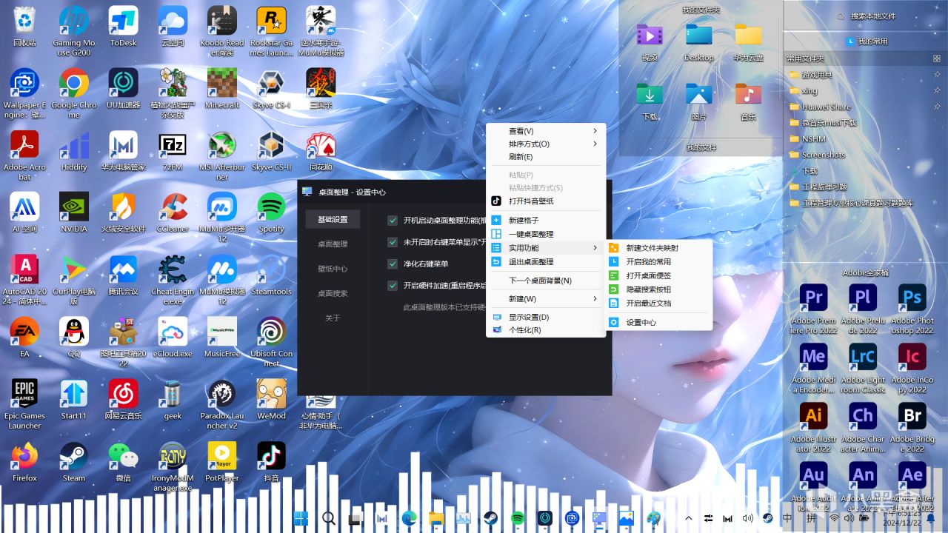
Task: Open the 实用功能 submenu entry
Action: tap(546, 248)
